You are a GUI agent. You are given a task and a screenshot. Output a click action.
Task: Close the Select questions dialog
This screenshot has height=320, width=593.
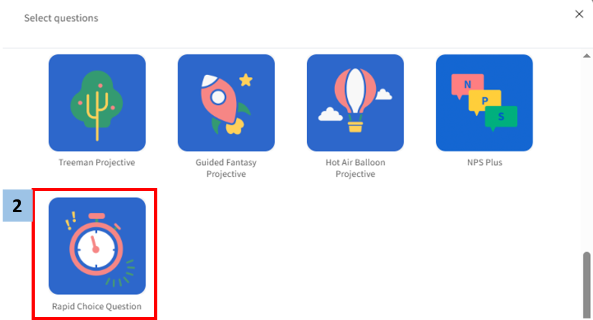tap(579, 14)
